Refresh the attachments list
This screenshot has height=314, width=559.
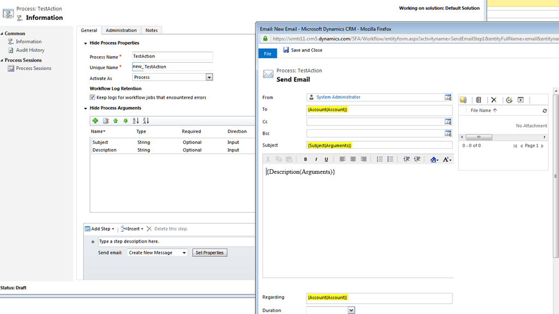coord(545,111)
